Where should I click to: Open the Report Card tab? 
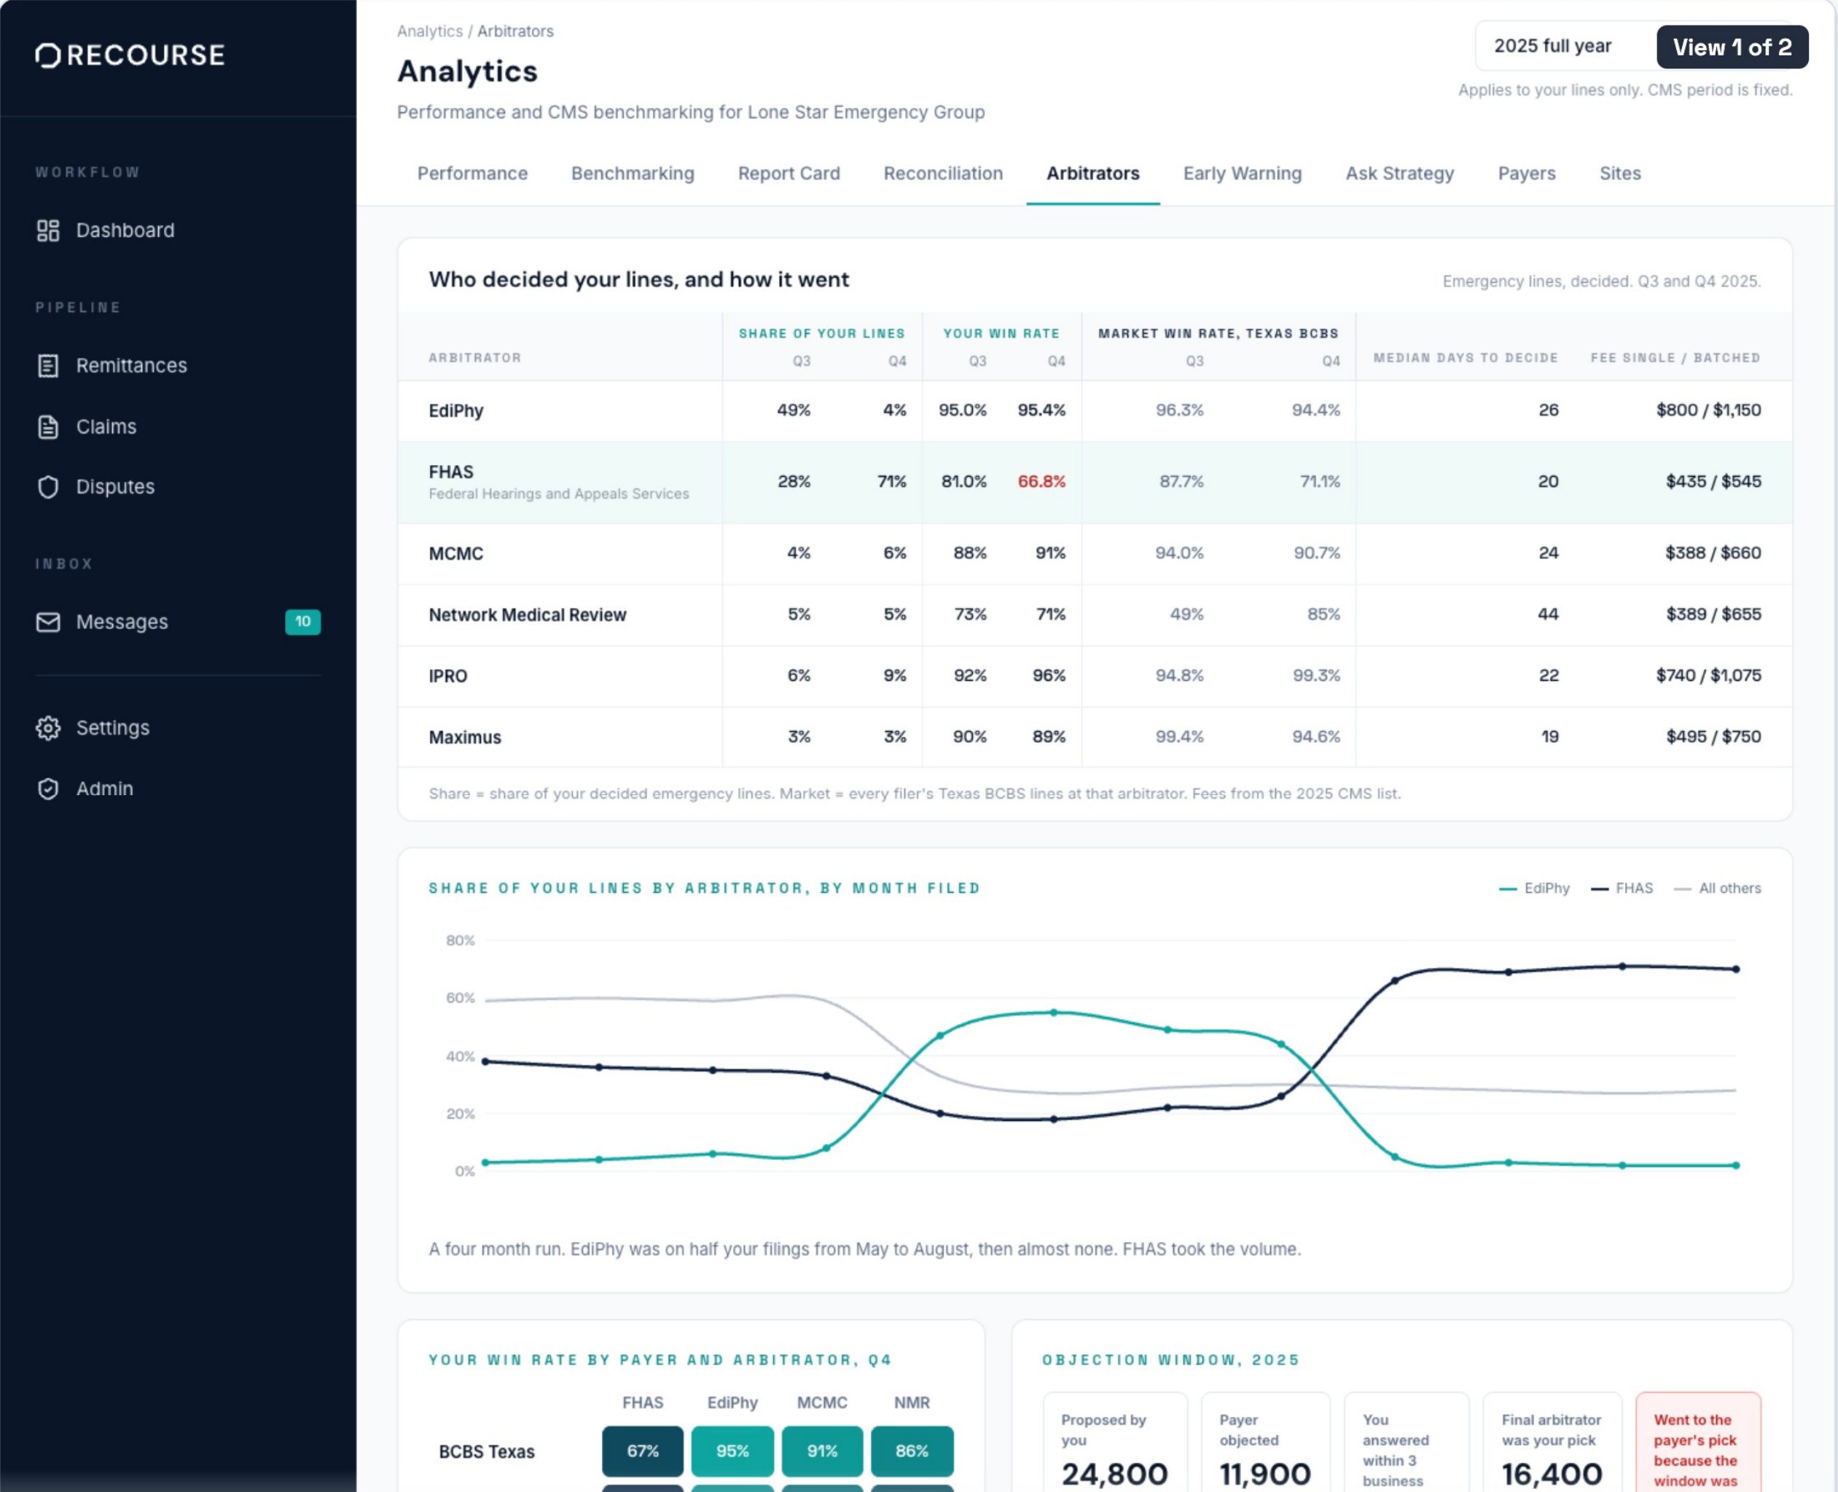click(x=789, y=173)
